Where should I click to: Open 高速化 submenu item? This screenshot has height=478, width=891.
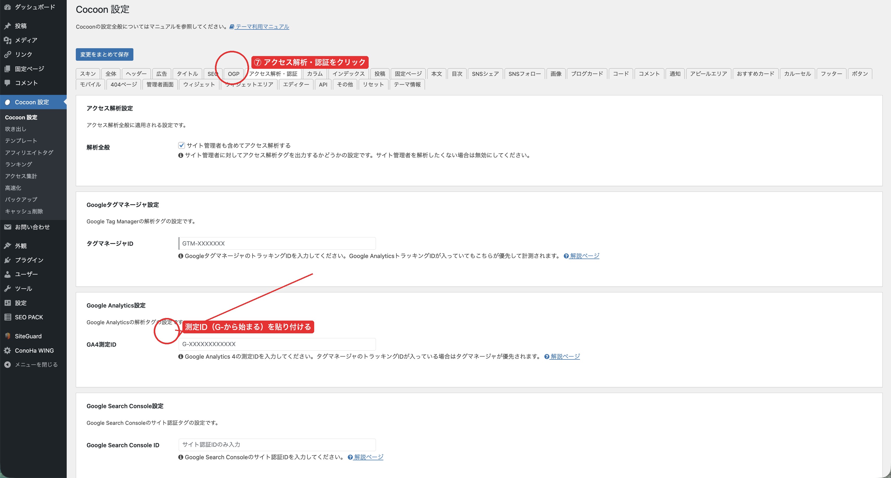13,188
